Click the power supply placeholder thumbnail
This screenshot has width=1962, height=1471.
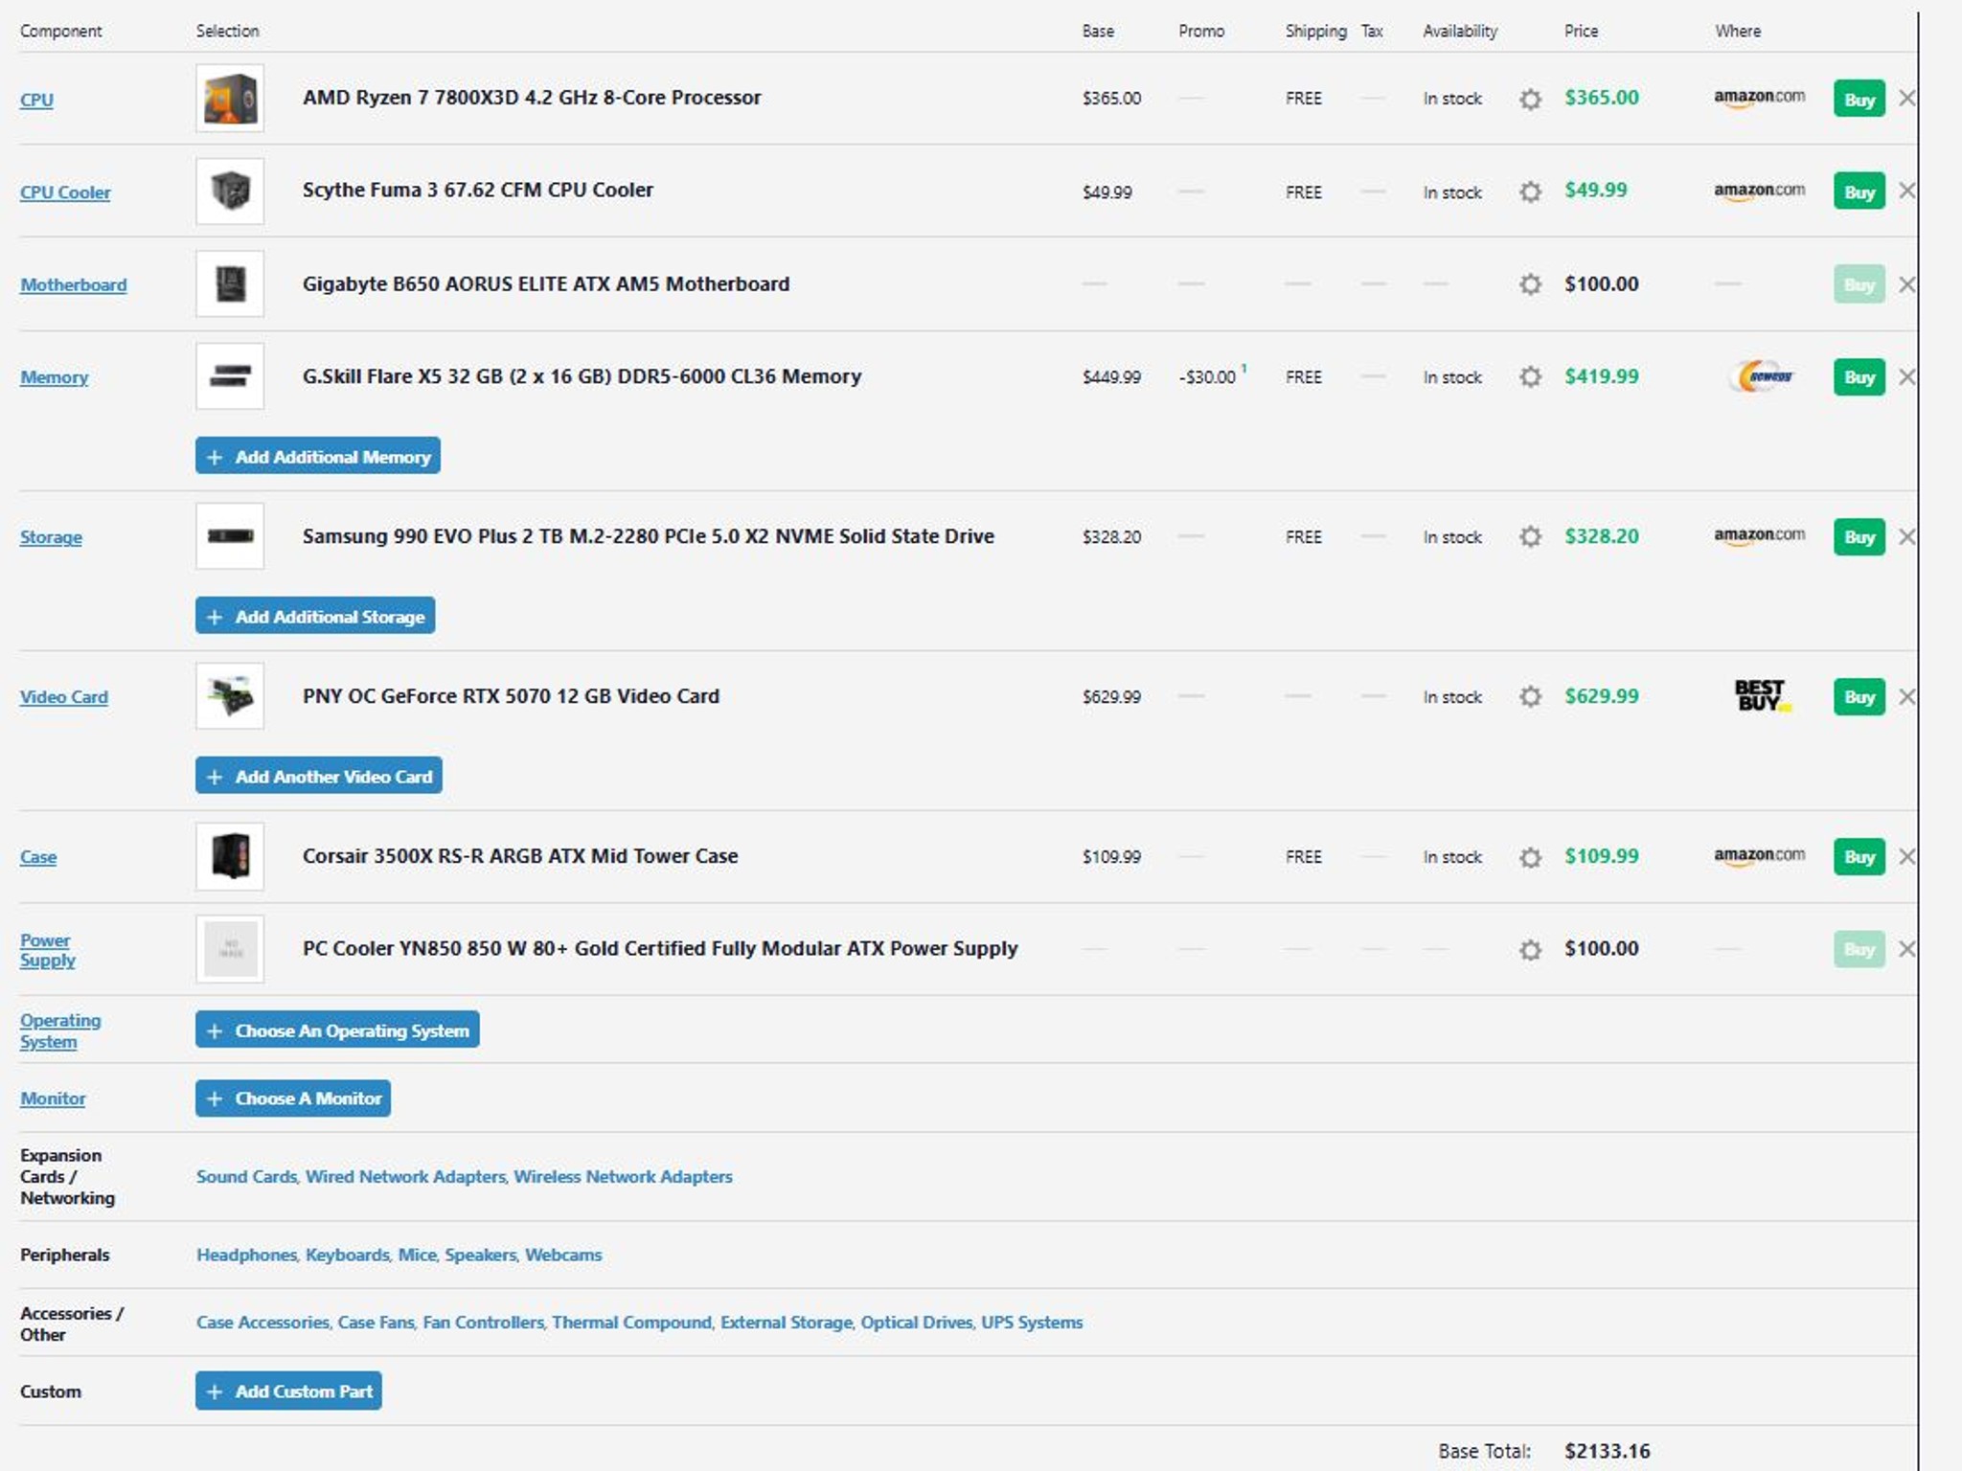coord(230,949)
